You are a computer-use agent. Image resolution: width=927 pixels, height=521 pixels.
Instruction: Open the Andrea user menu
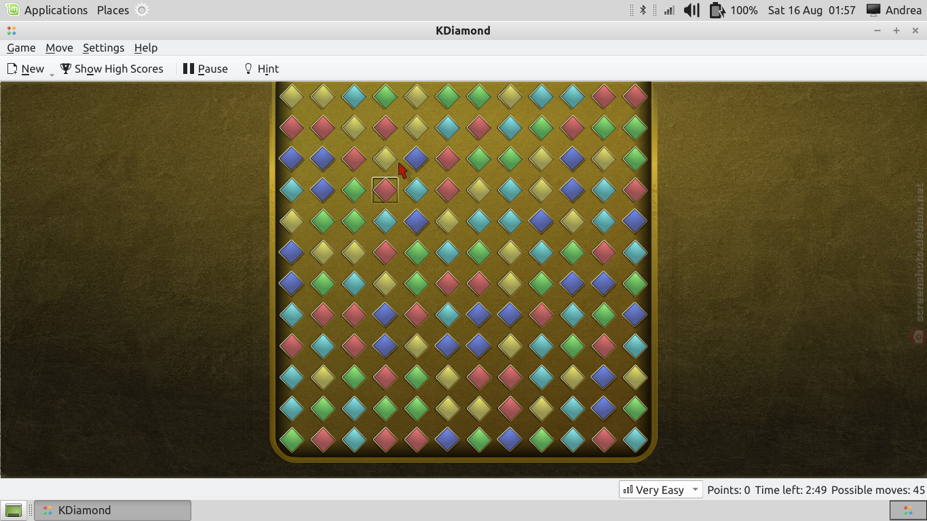894,10
